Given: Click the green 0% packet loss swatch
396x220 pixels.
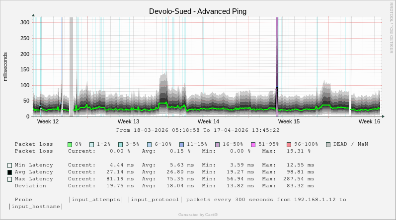Looking at the screenshot, I should [70, 144].
